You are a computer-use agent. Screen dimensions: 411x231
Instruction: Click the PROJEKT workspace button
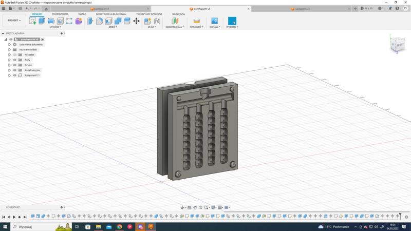14,21
